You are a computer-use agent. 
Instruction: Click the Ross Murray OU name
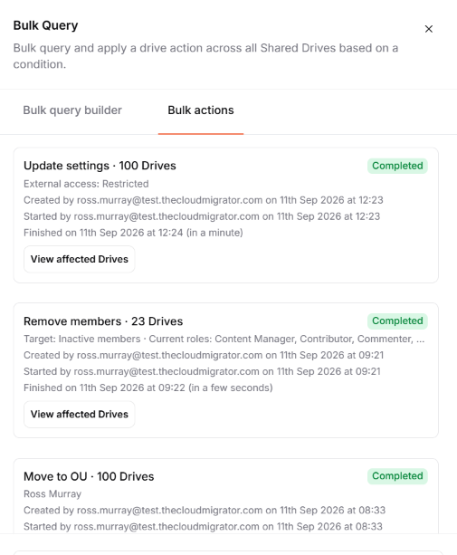click(52, 494)
